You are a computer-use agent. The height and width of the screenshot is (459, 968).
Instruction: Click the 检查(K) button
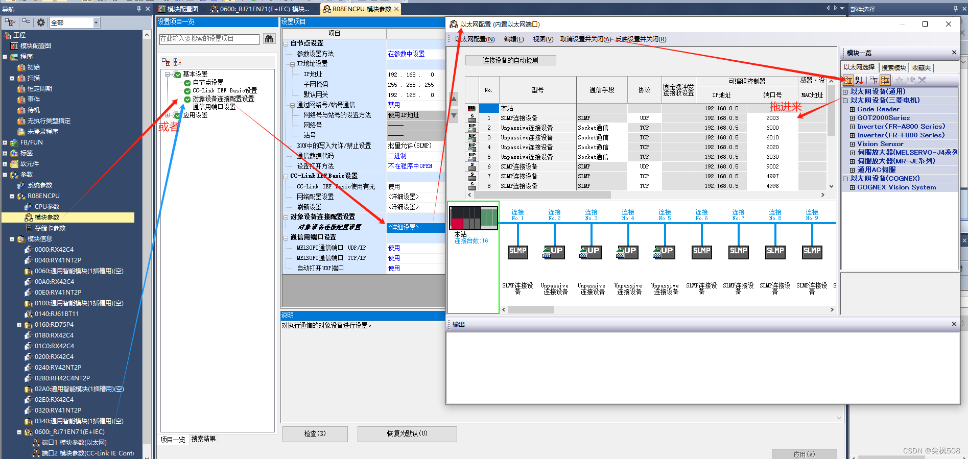[x=315, y=433]
